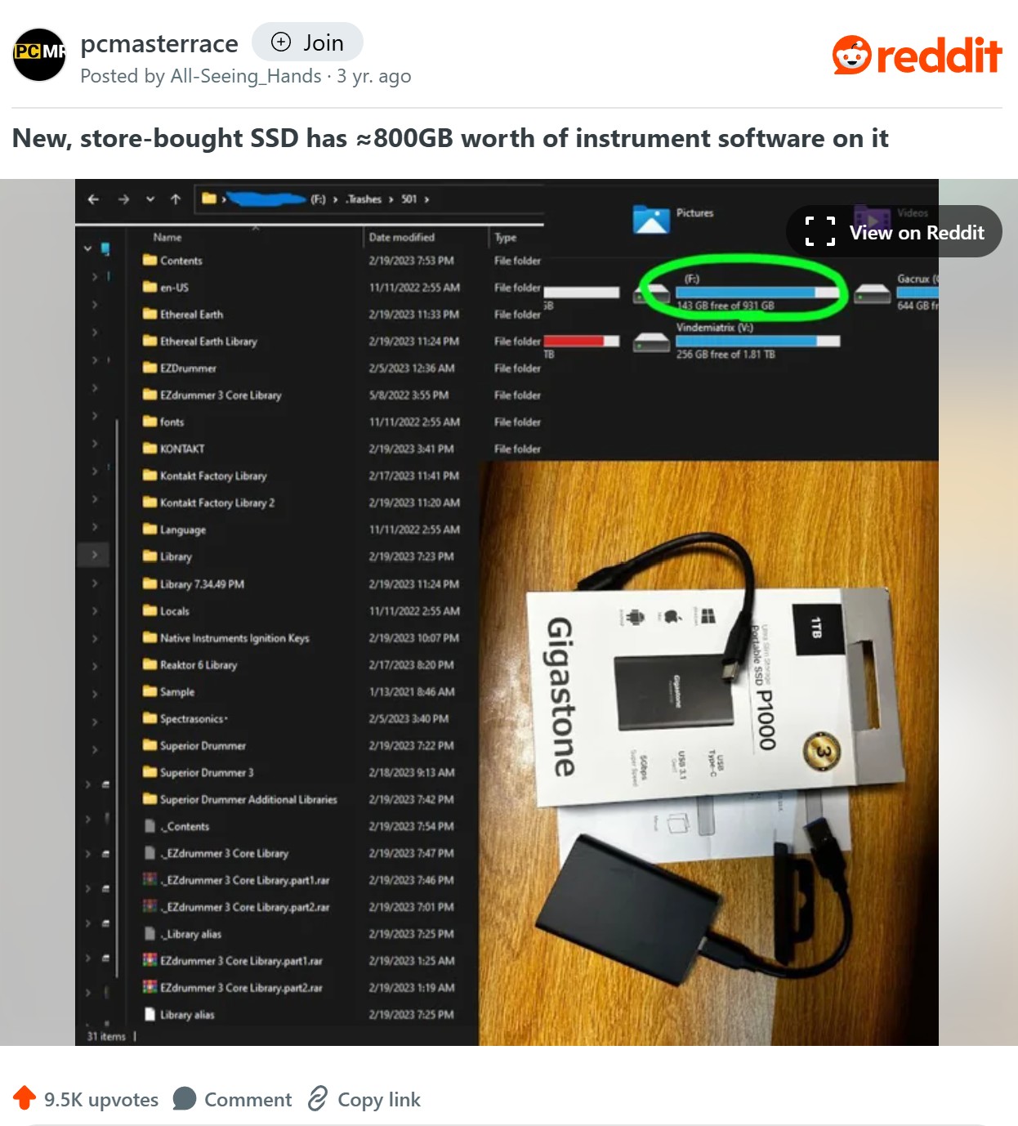The image size is (1018, 1126).
Task: Open the post title about store-bought SSD
Action: (x=450, y=138)
